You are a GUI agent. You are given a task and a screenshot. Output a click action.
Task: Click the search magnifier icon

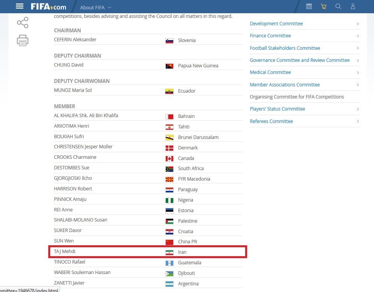(x=338, y=6)
